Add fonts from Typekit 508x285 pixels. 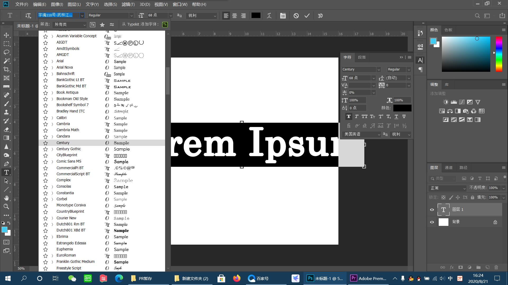165,24
